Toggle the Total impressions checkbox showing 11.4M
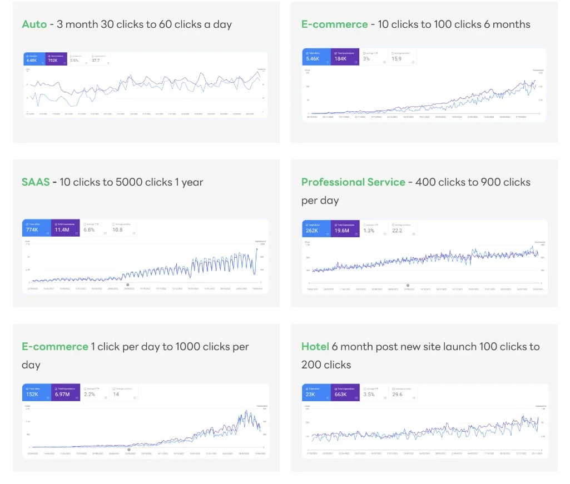Image resolution: width=570 pixels, height=484 pixels. [x=56, y=224]
